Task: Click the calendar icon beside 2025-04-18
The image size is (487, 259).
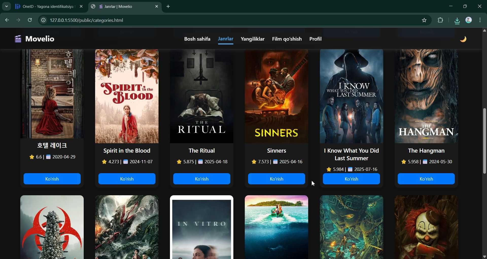Action: [x=200, y=162]
